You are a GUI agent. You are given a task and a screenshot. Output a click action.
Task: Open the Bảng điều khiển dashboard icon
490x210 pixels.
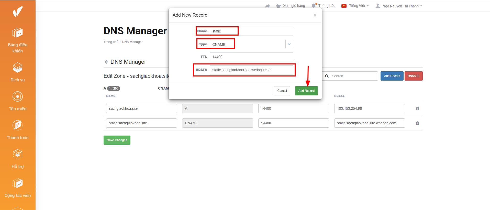[x=18, y=33]
